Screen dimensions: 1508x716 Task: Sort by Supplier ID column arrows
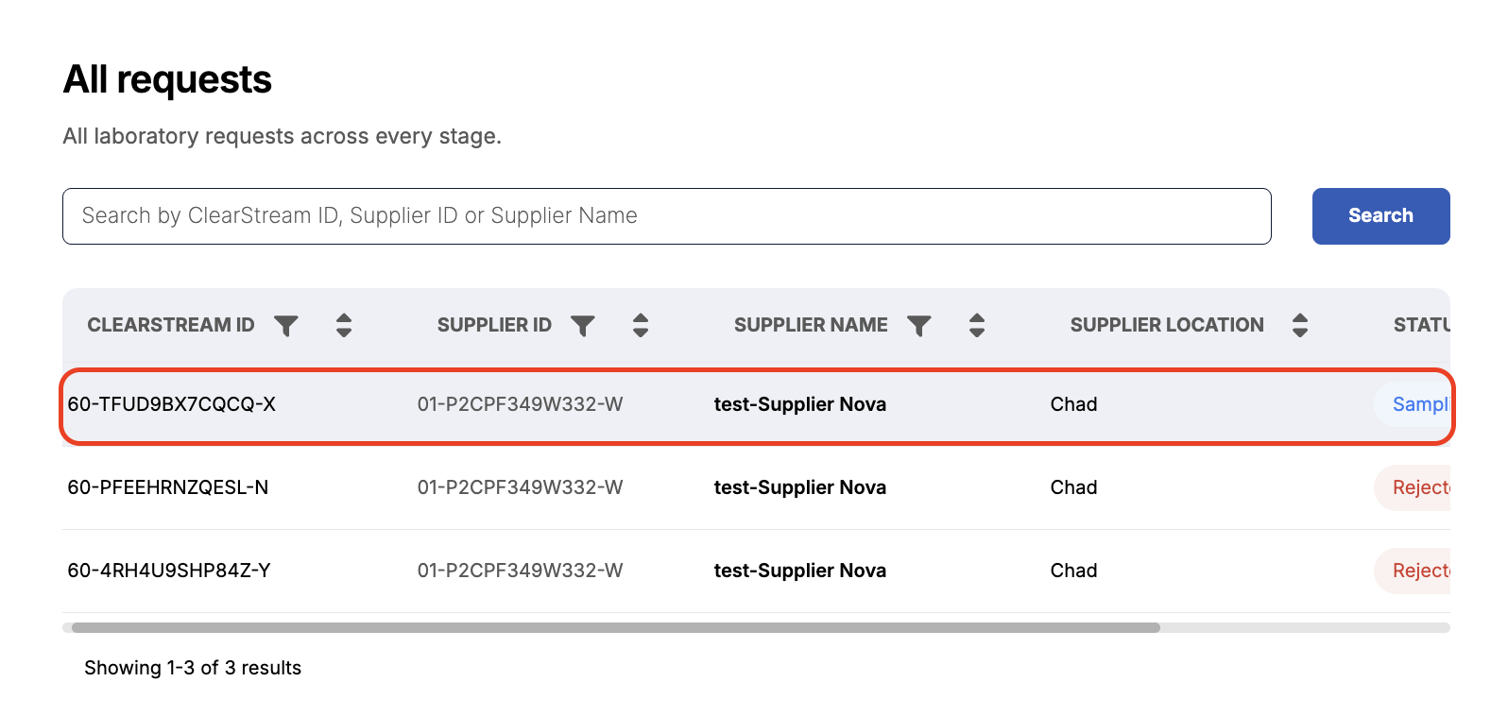[x=641, y=325]
